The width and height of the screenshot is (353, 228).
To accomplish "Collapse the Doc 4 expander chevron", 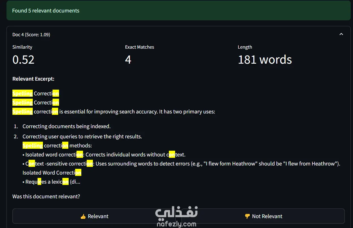I will click(341, 34).
